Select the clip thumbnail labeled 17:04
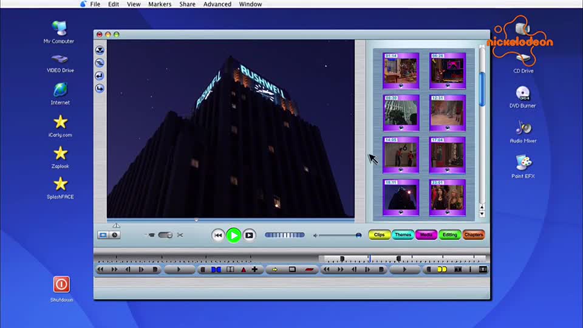The height and width of the screenshot is (328, 583). point(448,155)
